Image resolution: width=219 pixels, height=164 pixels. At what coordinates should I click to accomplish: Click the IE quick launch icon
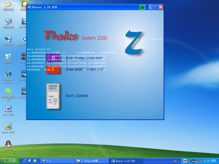coord(25,161)
